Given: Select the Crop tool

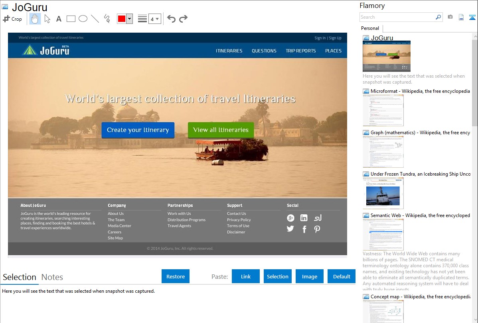Looking at the screenshot, I should (x=12, y=19).
